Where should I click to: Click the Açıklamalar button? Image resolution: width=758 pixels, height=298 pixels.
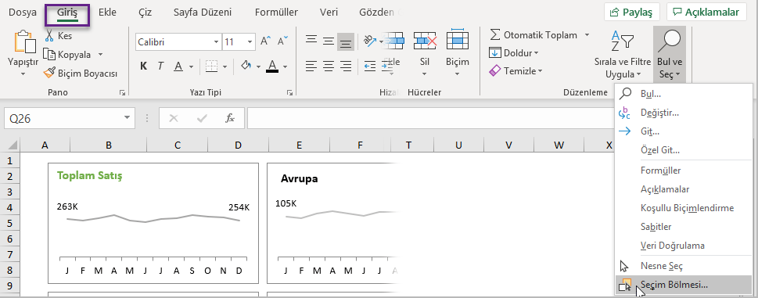click(706, 12)
